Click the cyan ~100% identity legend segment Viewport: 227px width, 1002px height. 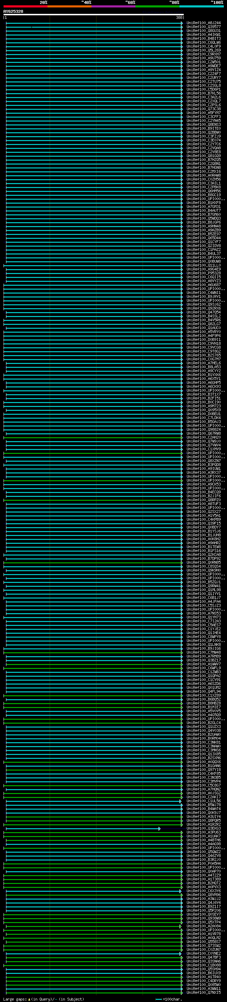click(x=201, y=6)
